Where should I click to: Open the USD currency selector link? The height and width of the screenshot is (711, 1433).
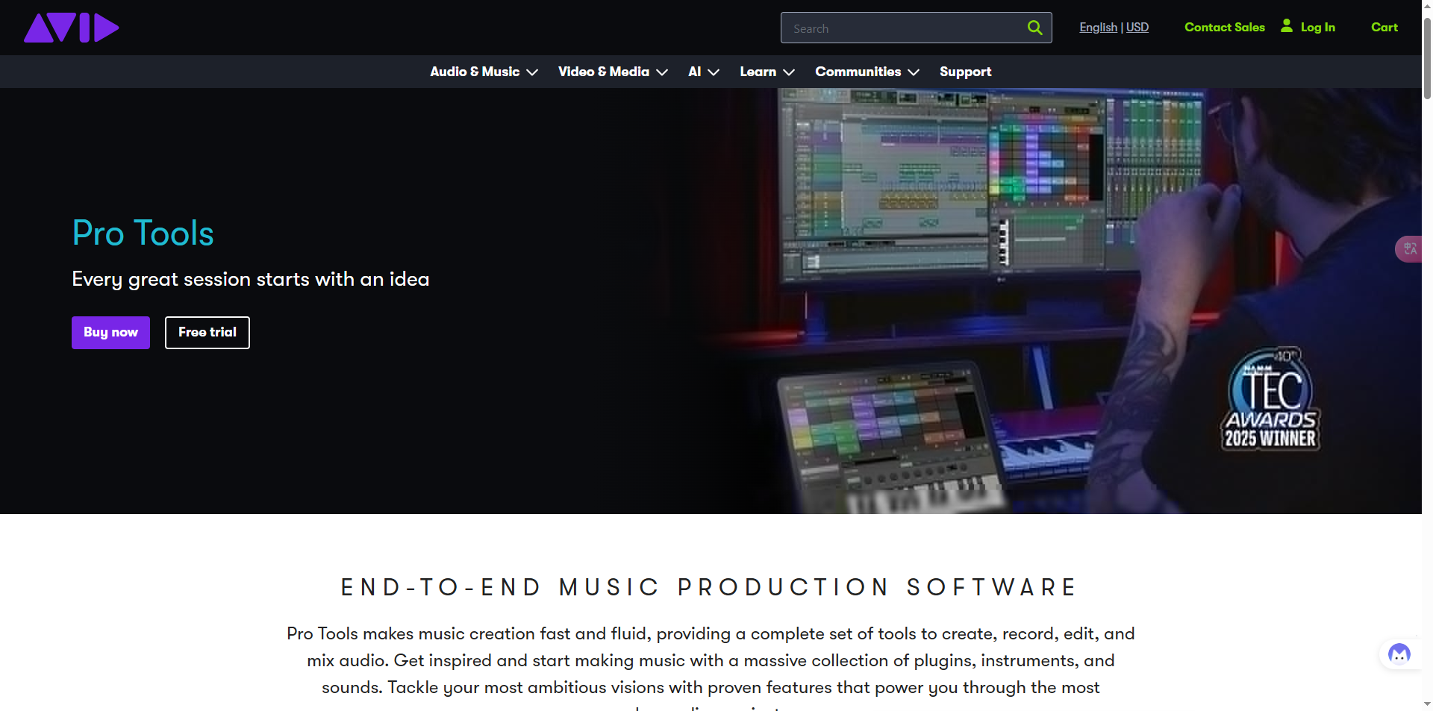(1137, 28)
